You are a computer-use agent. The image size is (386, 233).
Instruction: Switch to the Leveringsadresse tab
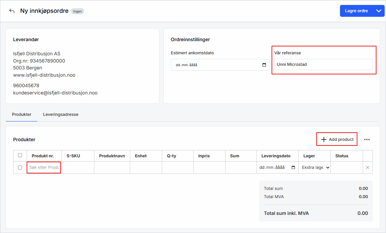pos(60,115)
